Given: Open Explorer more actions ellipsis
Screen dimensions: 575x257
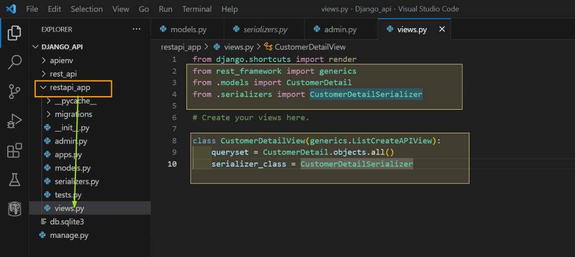Looking at the screenshot, I should [x=136, y=29].
